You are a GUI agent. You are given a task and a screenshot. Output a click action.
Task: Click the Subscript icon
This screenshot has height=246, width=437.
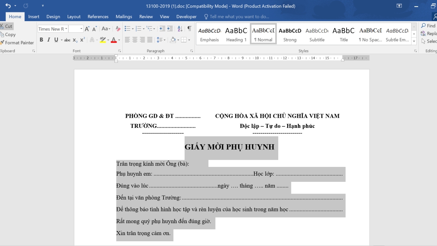tap(74, 40)
